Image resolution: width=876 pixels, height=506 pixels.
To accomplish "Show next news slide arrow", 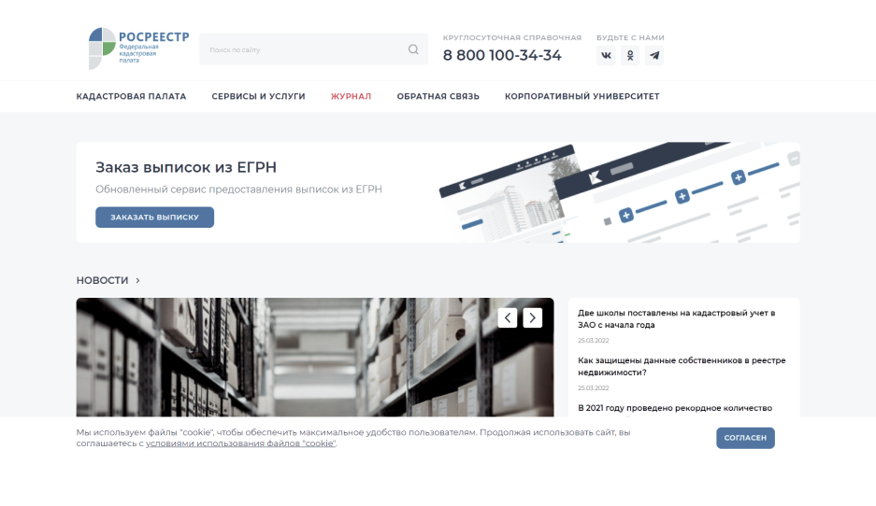I will click(532, 318).
